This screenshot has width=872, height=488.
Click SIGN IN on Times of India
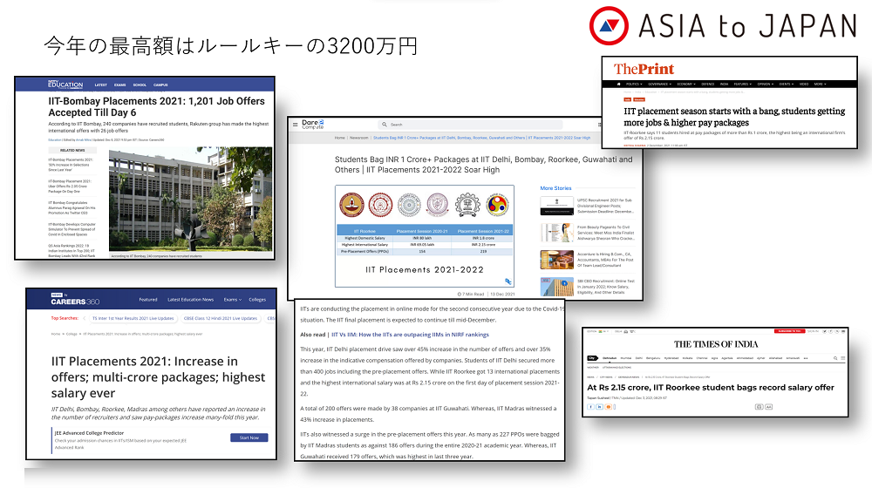[813, 331]
